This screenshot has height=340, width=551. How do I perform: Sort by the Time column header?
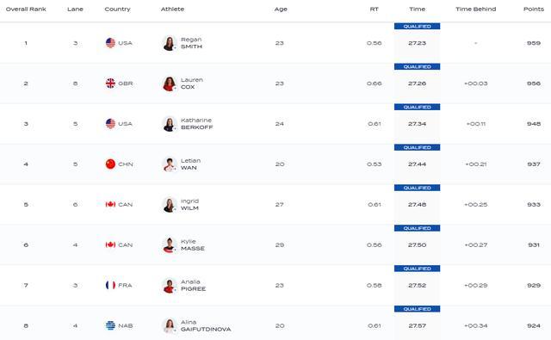tap(417, 9)
